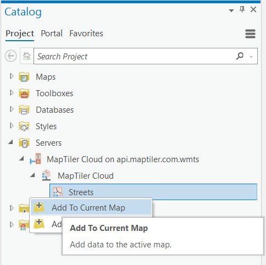266x265 pixels.
Task: Collapse the MapTiler Cloud service node
Action: click(33, 175)
